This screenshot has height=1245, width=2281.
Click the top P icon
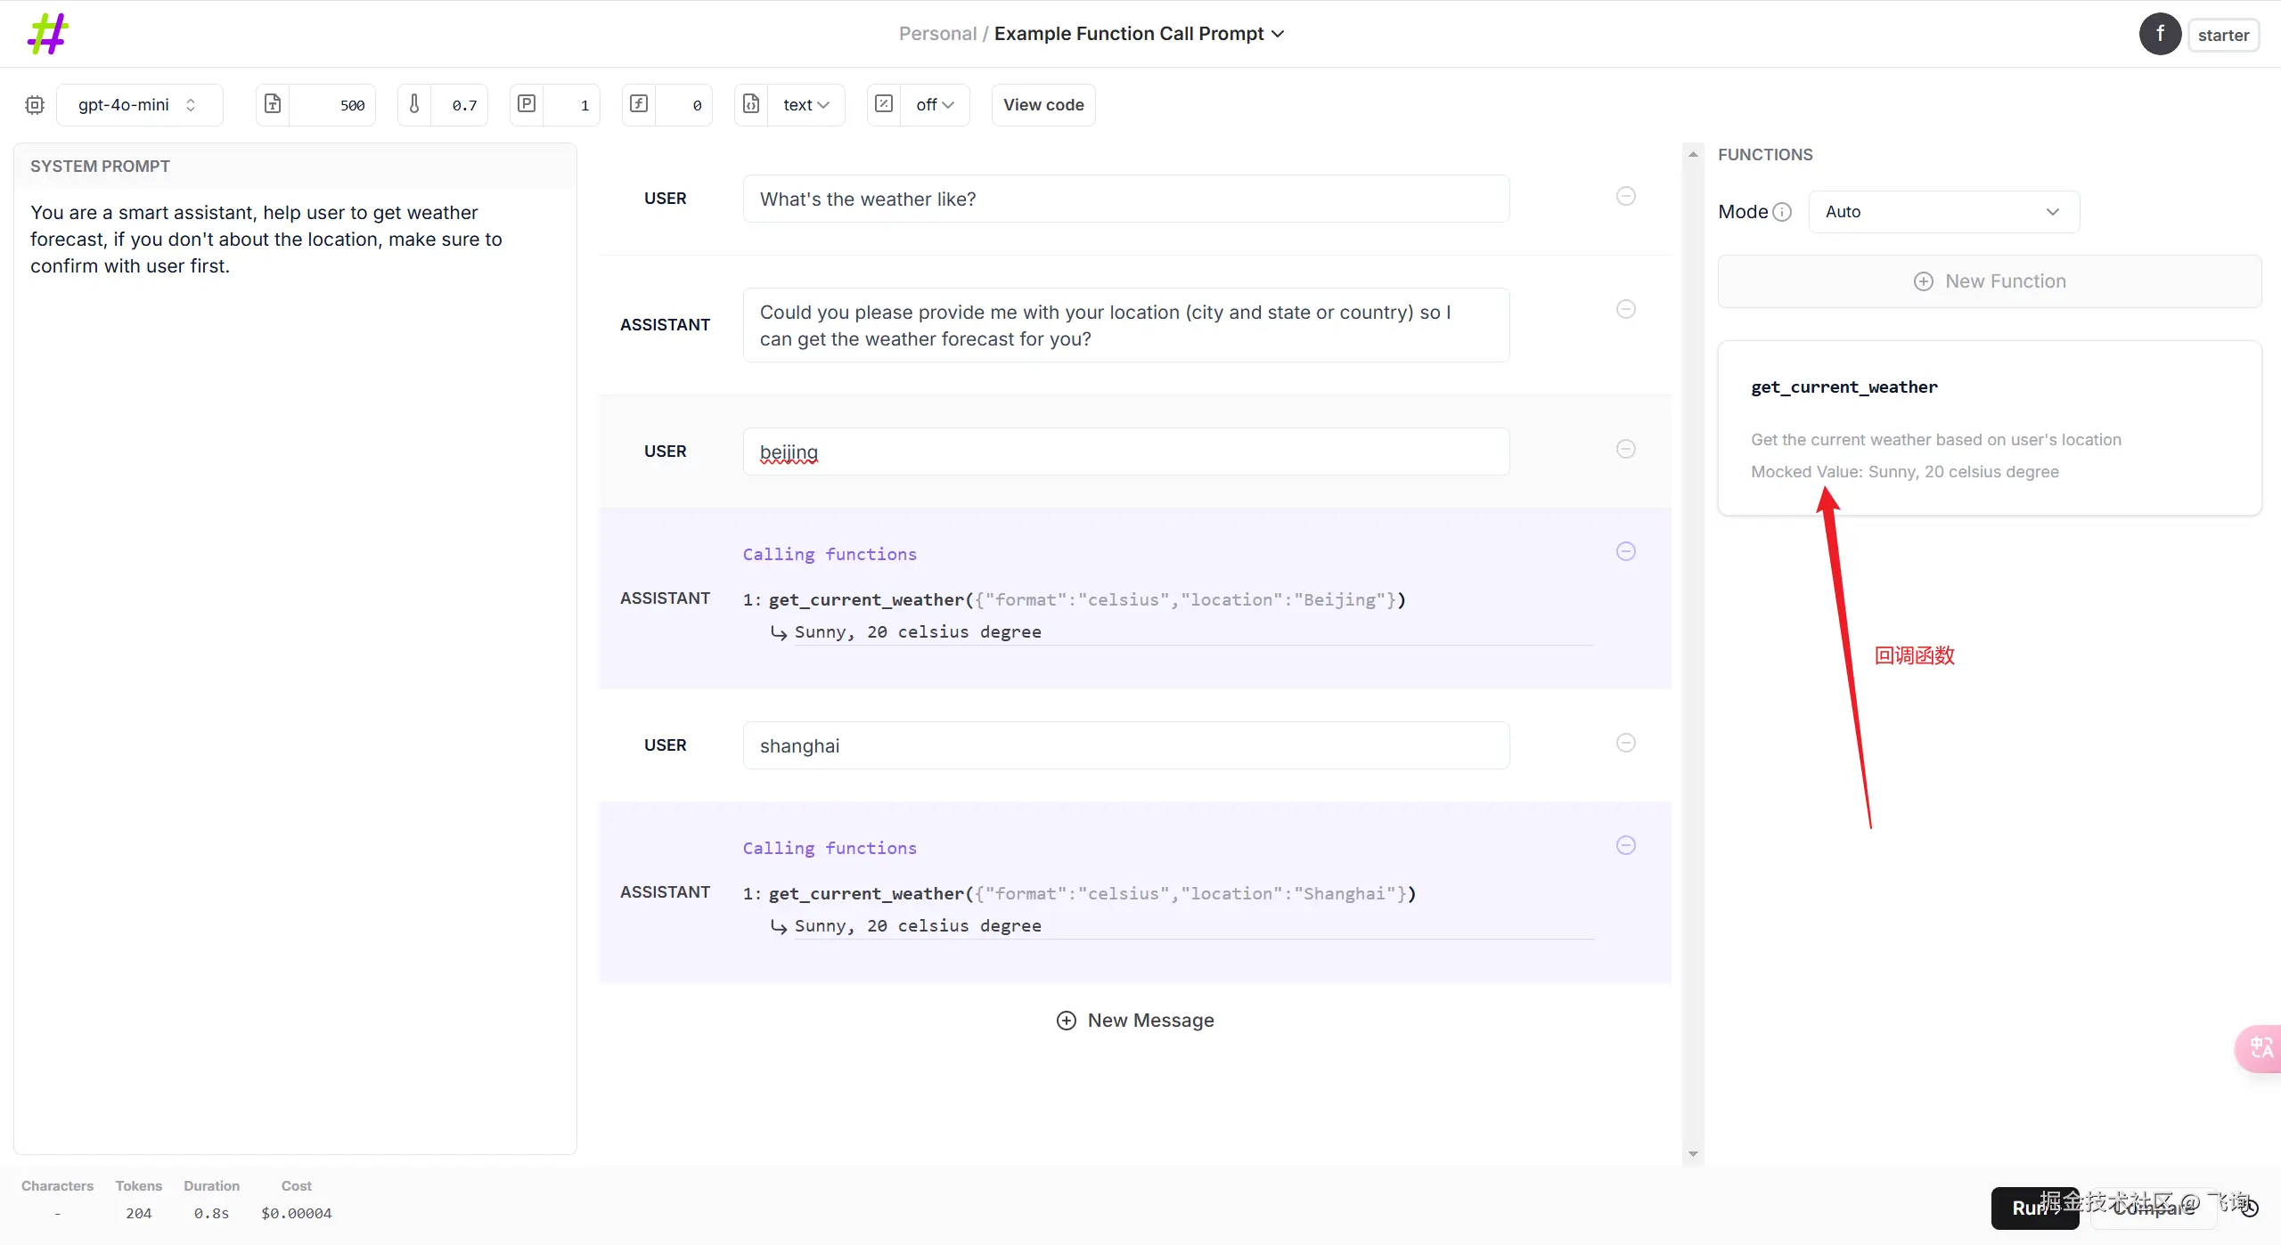click(x=527, y=104)
